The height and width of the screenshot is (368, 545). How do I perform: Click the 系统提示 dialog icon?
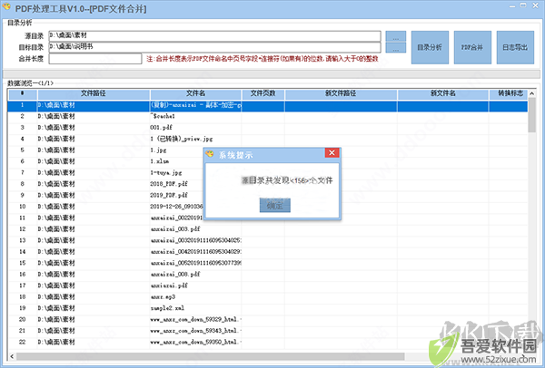[x=209, y=153]
